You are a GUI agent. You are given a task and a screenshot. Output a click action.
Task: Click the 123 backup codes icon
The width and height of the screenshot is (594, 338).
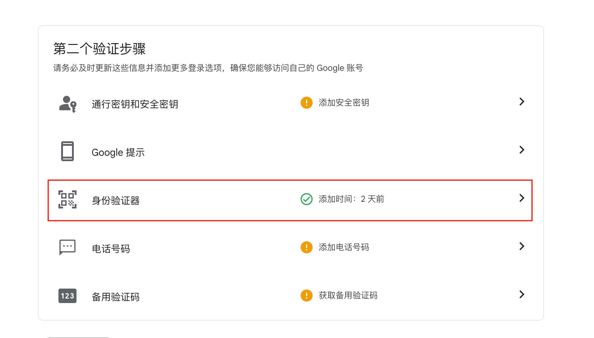click(67, 296)
